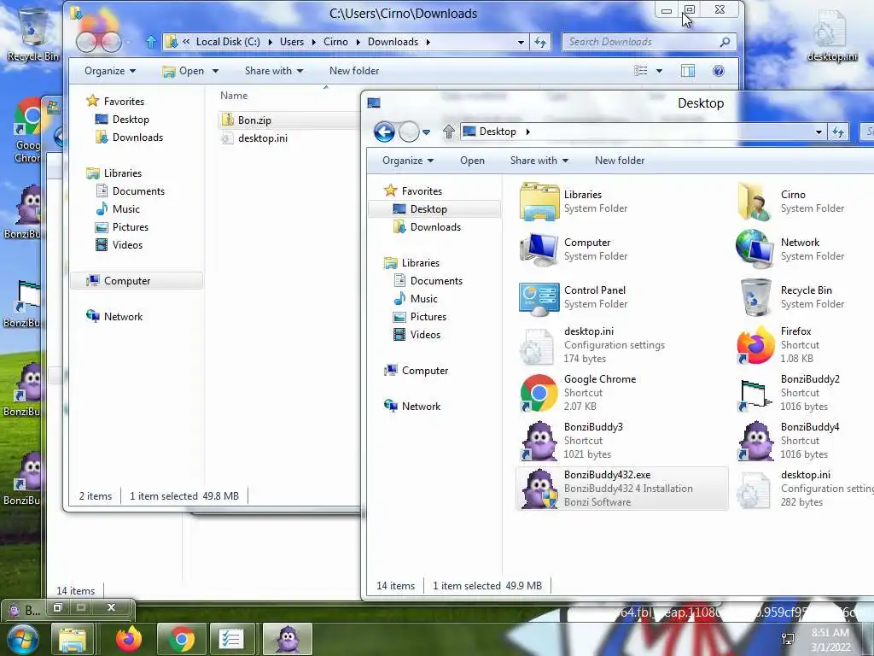Viewport: 874px width, 656px height.
Task: Open recent pages dropdown in Desktop window
Action: pos(426,132)
